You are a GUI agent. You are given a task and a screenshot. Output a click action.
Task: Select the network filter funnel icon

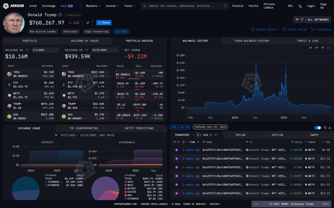tap(297, 19)
